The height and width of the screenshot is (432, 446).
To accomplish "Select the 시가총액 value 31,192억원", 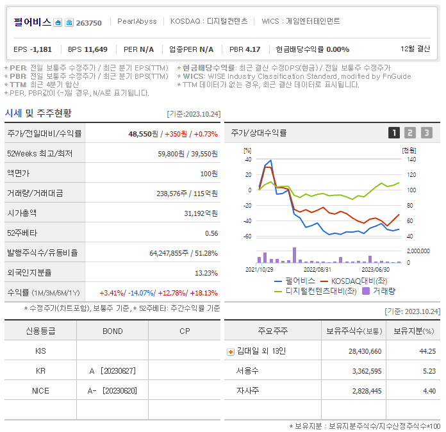I will [201, 213].
